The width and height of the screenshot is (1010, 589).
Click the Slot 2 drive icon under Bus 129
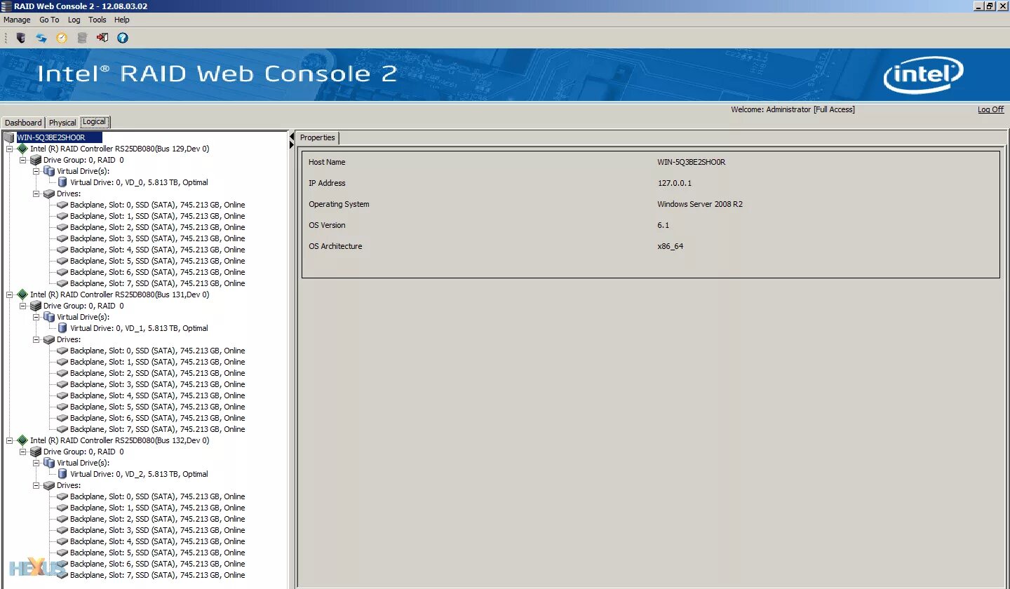click(62, 227)
